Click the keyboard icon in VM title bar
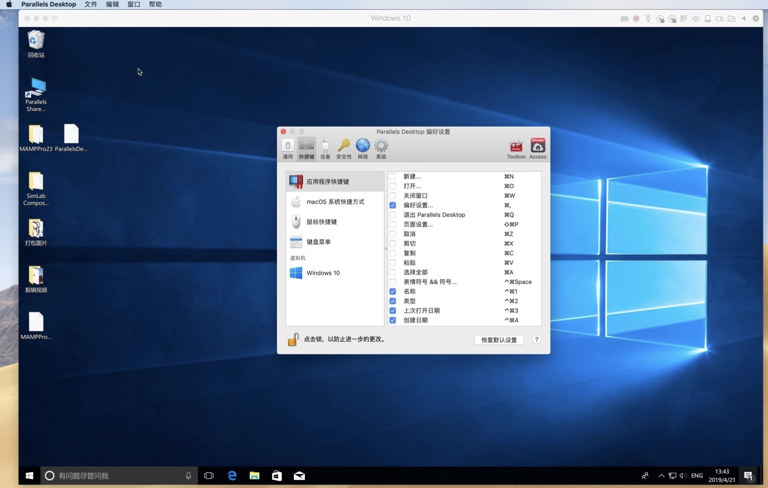This screenshot has width=768, height=488. [x=624, y=19]
